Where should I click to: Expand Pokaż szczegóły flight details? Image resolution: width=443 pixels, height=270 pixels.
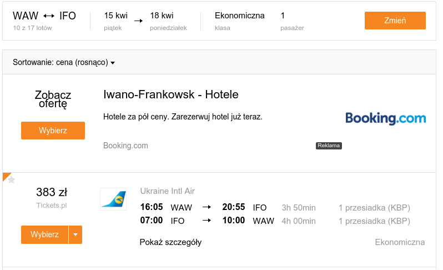(170, 242)
